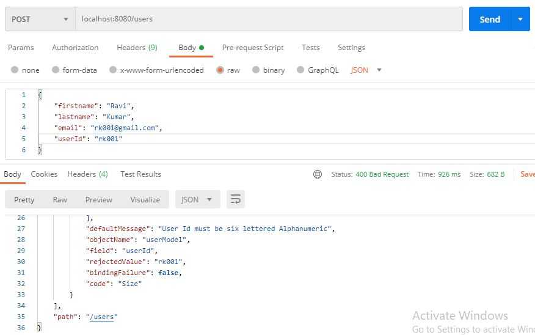Open the request Settings tab

point(351,48)
